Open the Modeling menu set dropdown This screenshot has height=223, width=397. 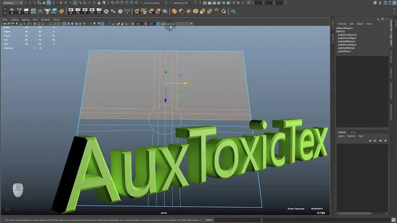(x=12, y=3)
